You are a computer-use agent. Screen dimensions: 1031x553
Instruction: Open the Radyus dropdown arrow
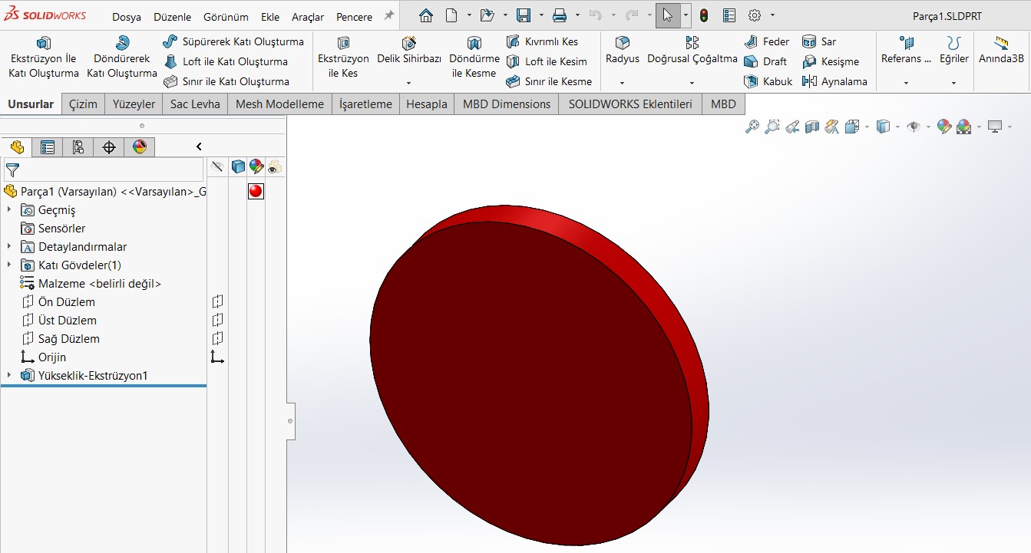click(x=623, y=83)
